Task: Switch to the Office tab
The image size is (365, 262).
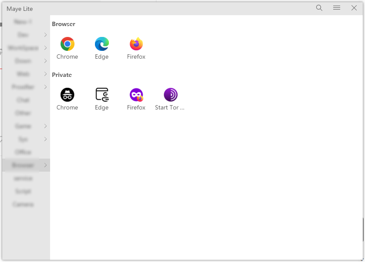Action: 23,152
